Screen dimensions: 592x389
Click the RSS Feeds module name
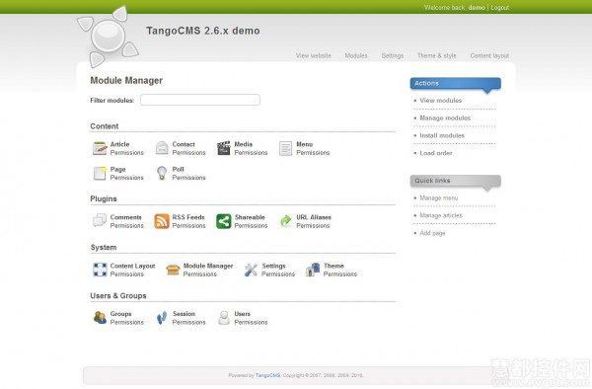coord(188,217)
